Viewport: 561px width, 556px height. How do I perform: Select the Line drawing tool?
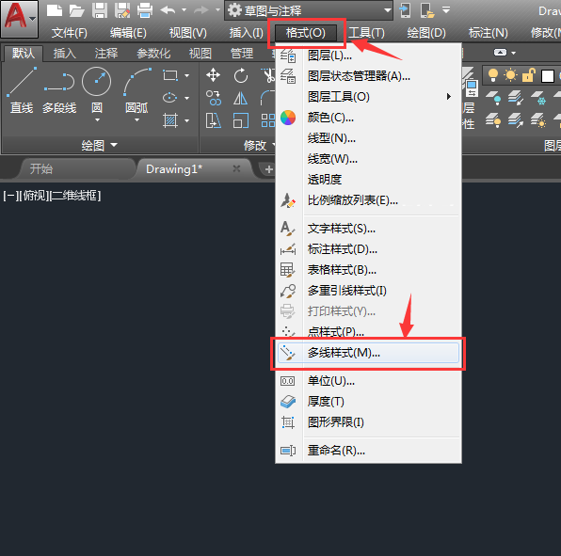pyautogui.click(x=22, y=90)
